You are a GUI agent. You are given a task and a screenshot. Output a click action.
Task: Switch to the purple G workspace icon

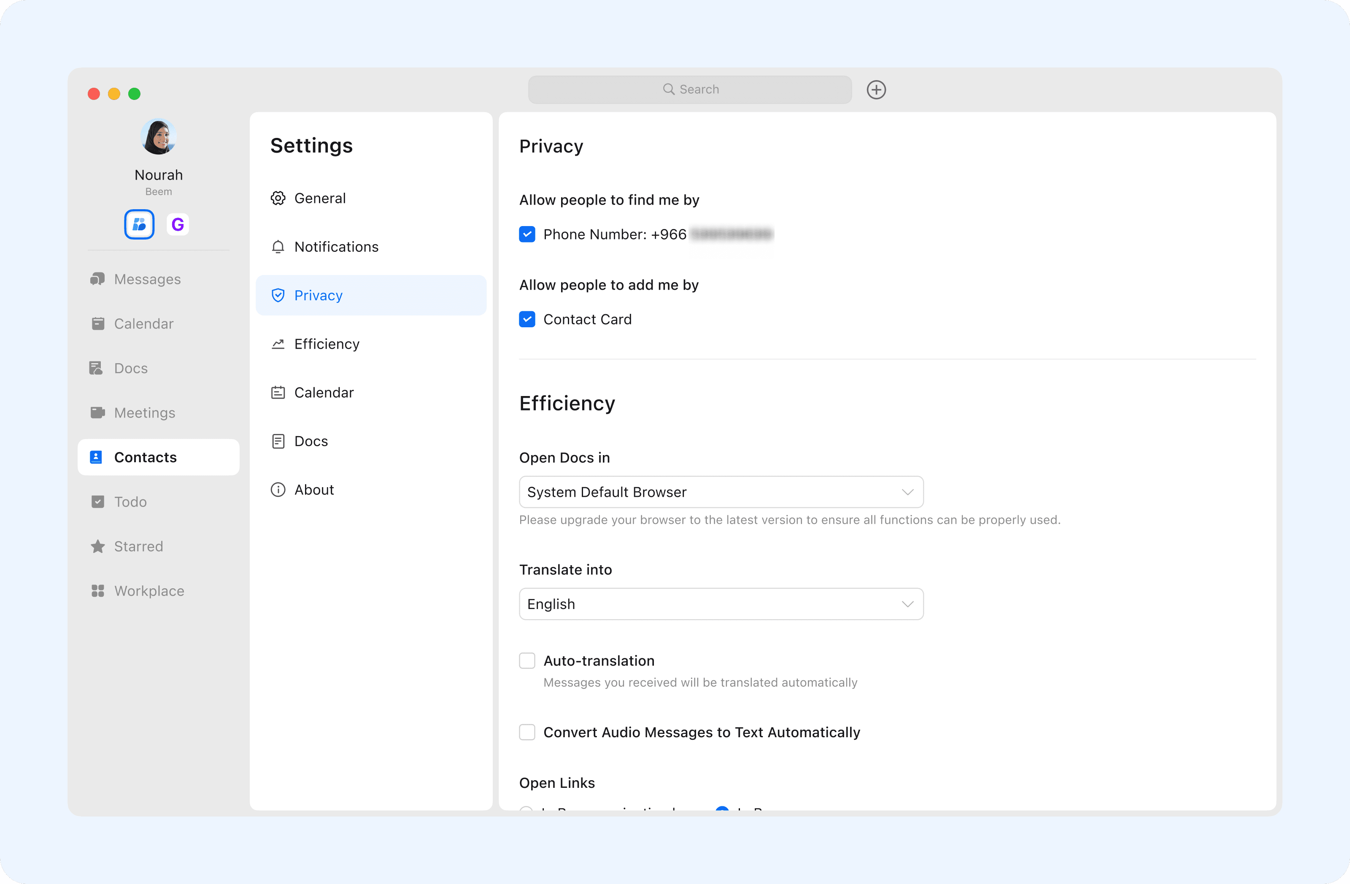click(178, 224)
